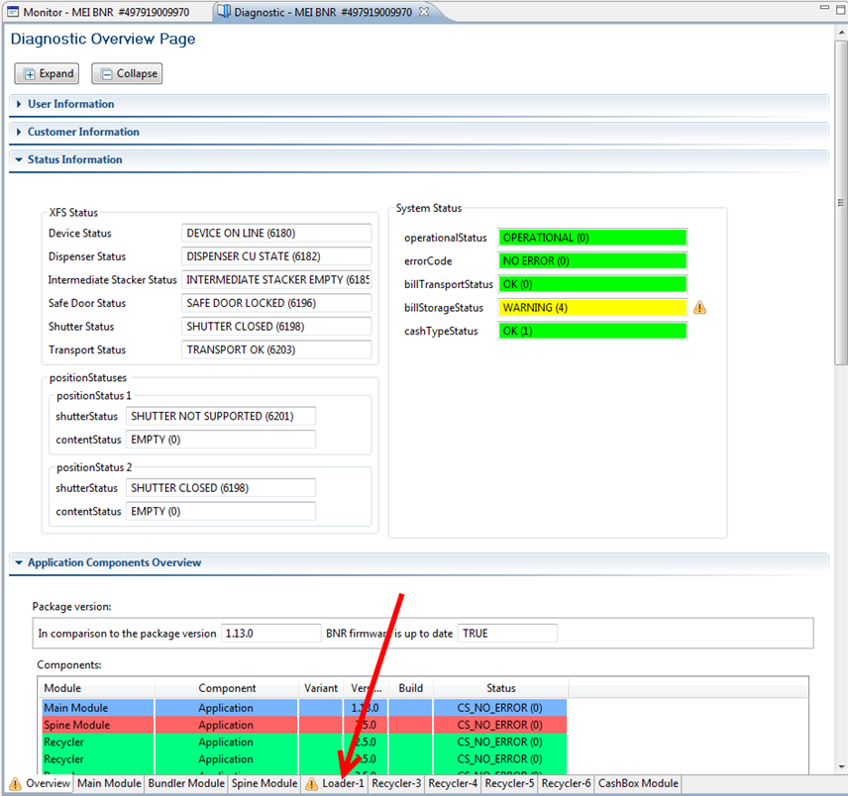
Task: Click the Device Status text field
Action: tap(275, 234)
